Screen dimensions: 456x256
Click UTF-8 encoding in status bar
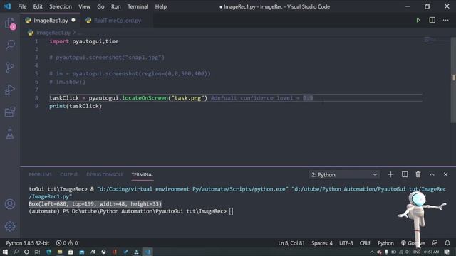[346, 243]
